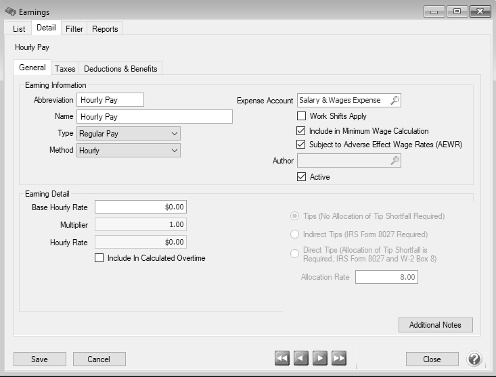Jump to the first record arrow button
This screenshot has width=496, height=377.
(x=282, y=359)
